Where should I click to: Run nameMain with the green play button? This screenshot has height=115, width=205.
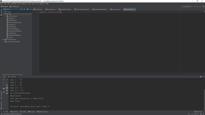tap(194, 6)
